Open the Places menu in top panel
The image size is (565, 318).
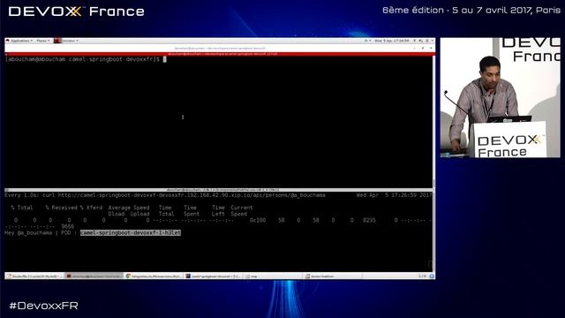[43, 41]
